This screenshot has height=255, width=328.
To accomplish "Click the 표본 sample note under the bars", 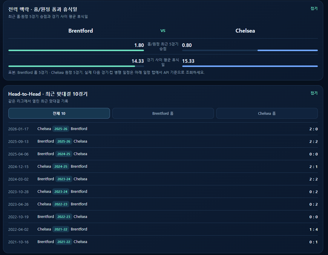I will coord(106,72).
